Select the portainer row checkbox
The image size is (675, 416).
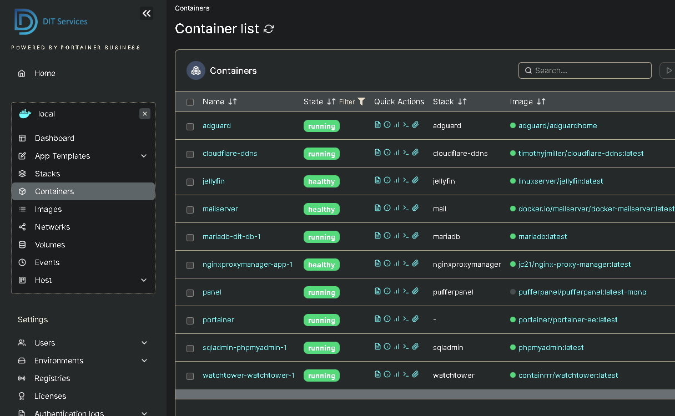tap(190, 321)
